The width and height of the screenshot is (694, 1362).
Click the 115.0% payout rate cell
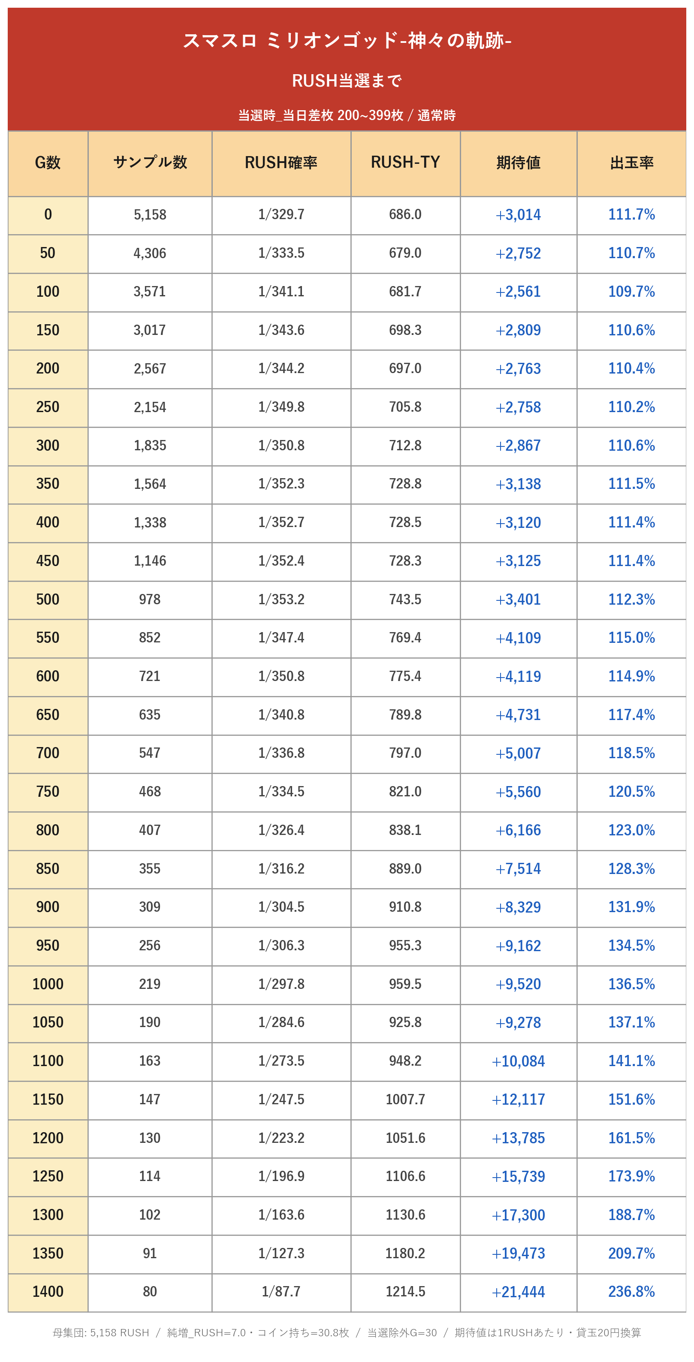pos(631,638)
